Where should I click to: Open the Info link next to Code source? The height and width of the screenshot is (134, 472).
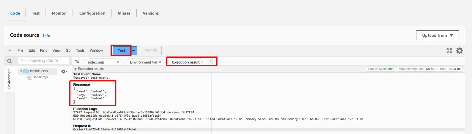(47, 36)
